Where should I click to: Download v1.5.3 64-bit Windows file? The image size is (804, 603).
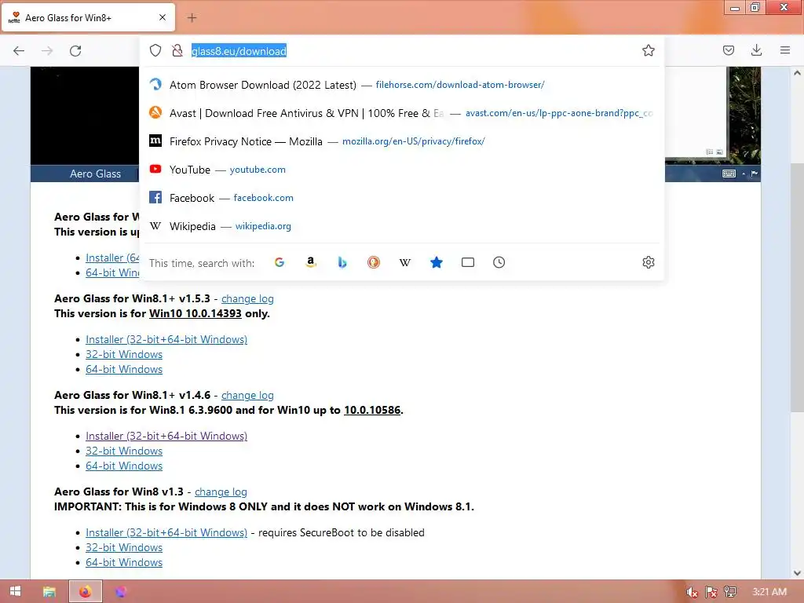pos(124,369)
